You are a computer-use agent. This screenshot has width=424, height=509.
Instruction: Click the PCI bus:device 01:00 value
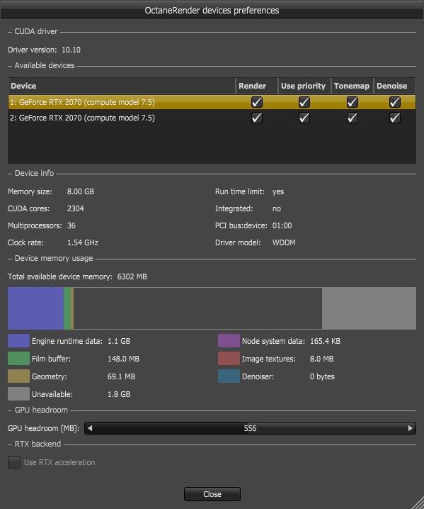282,225
